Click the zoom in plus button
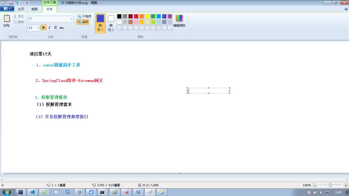349x196 pixels. click(346, 185)
